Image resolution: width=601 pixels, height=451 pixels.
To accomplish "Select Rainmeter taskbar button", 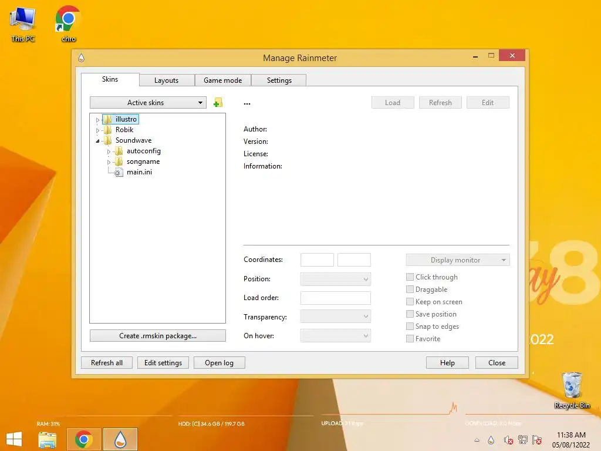I will coord(120,439).
